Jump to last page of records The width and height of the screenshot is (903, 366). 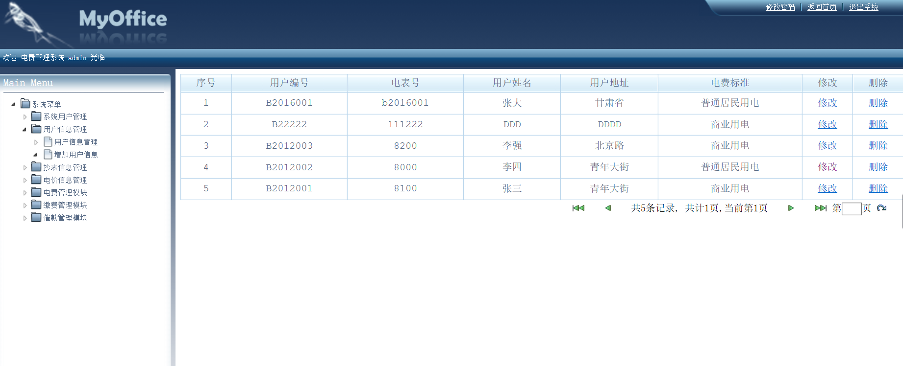[820, 208]
